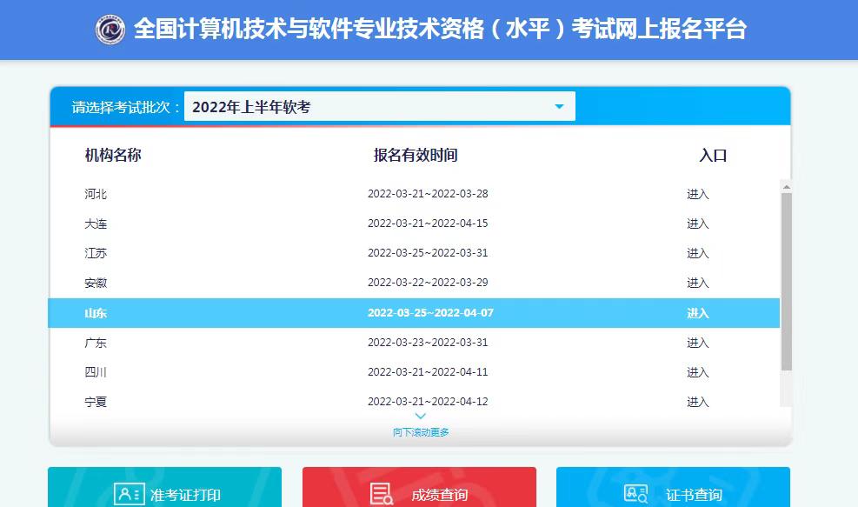Screen dimensions: 858x507
Task: Click 进入 next to 宁夏
Action: click(x=698, y=402)
